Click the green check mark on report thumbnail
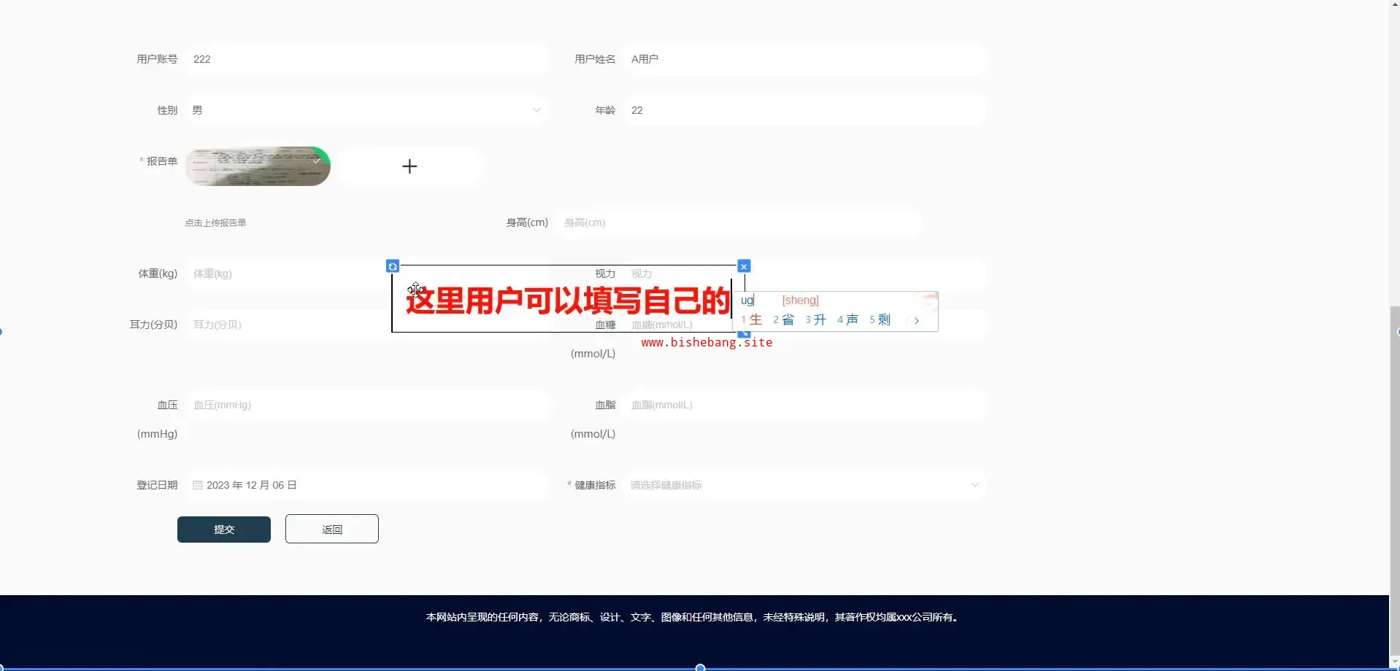Screen dimensions: 1400x671 [317, 160]
